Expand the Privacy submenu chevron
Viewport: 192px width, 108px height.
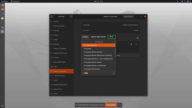(71, 21)
